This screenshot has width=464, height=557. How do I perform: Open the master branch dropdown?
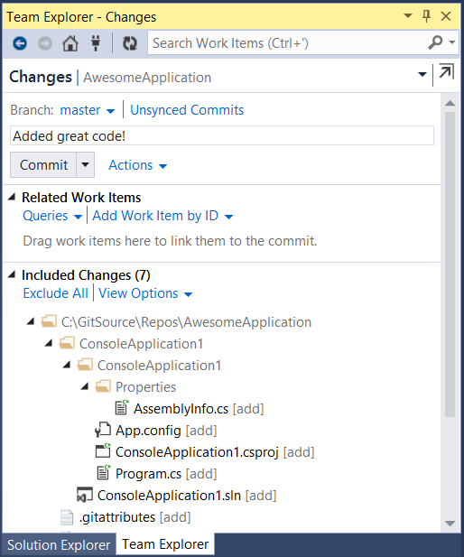click(88, 110)
